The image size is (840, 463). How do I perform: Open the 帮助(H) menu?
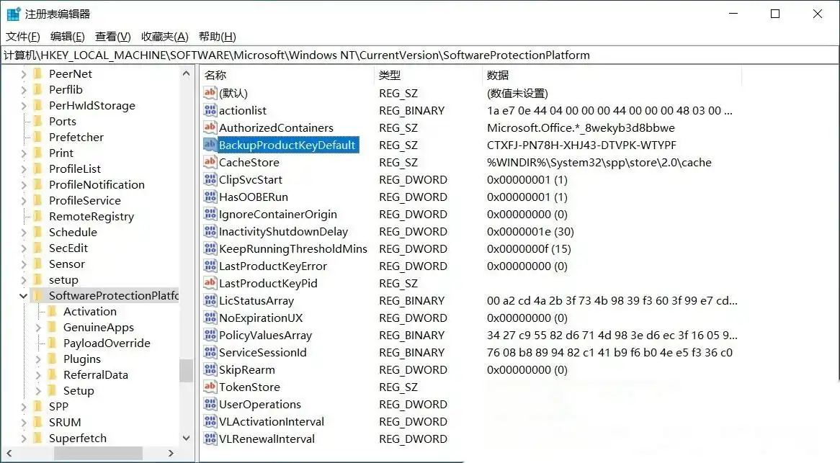coord(217,37)
